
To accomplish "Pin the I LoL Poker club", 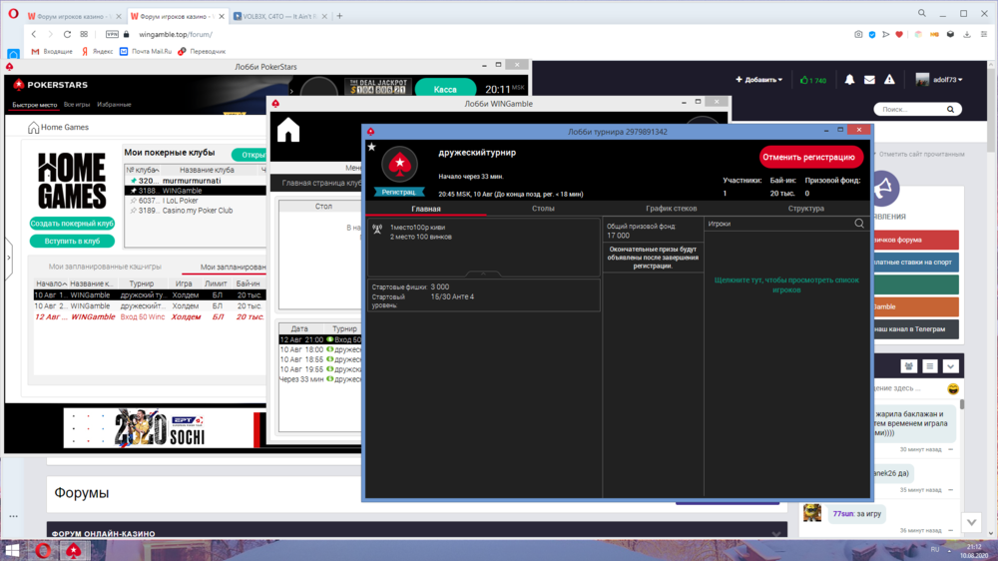I will (x=133, y=201).
